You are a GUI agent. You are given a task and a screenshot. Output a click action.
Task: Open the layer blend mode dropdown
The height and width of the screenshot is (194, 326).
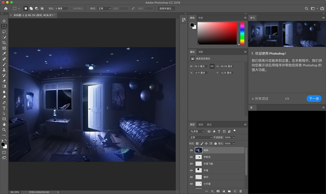tap(201, 137)
